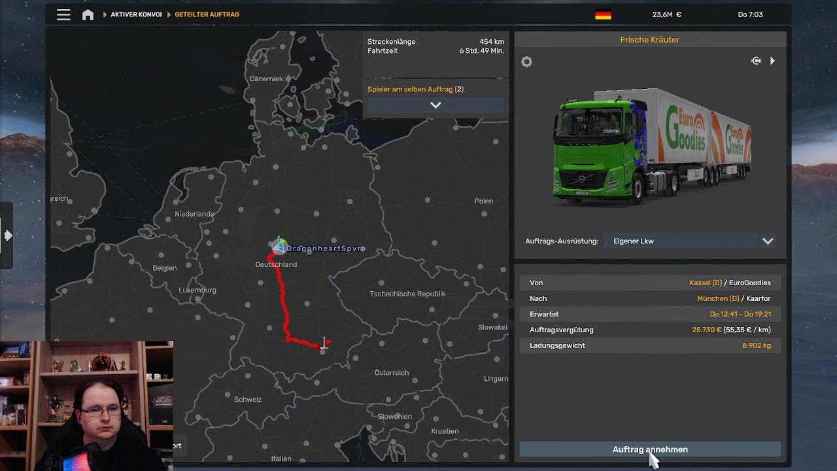
Task: Click the 6 Std. 49 Min. driving time
Action: [481, 51]
